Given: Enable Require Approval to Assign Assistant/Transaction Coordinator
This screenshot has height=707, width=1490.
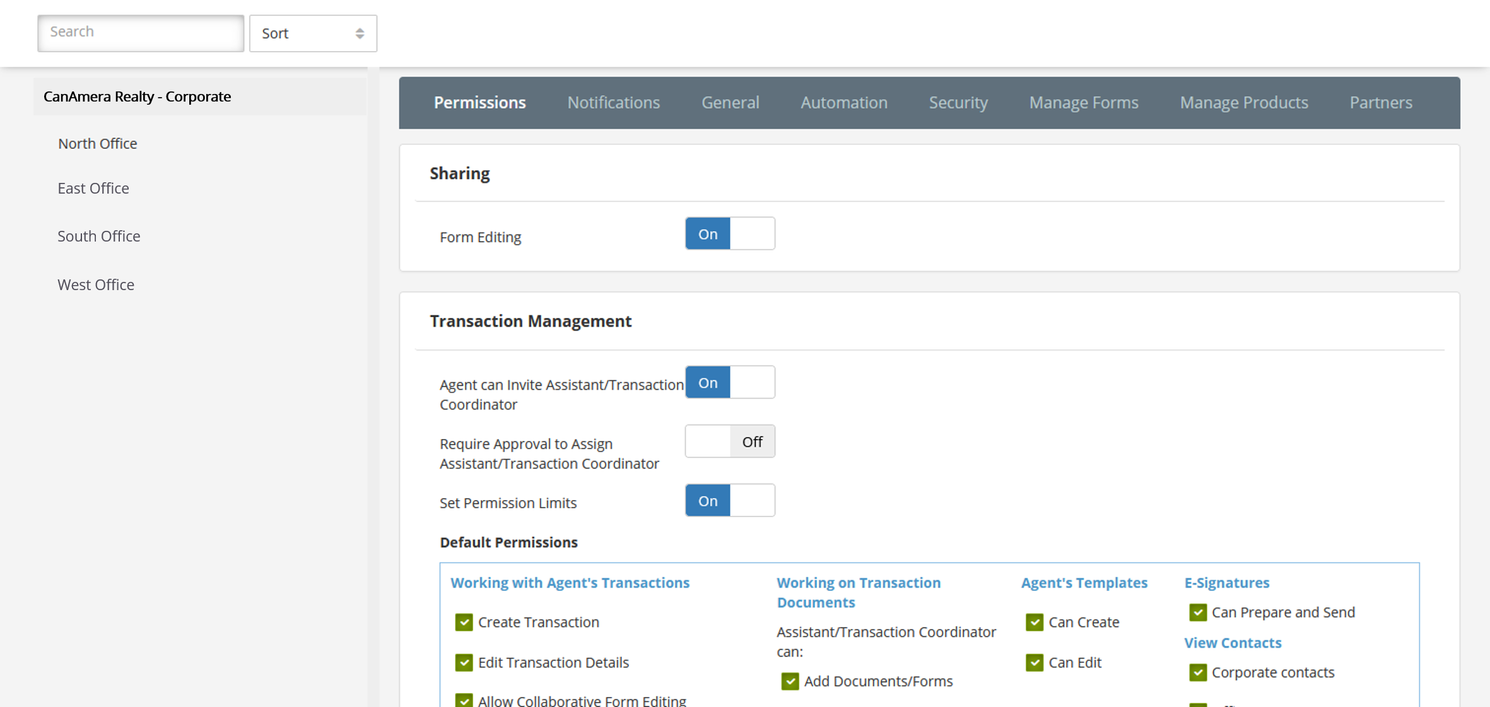Looking at the screenshot, I should (x=729, y=441).
